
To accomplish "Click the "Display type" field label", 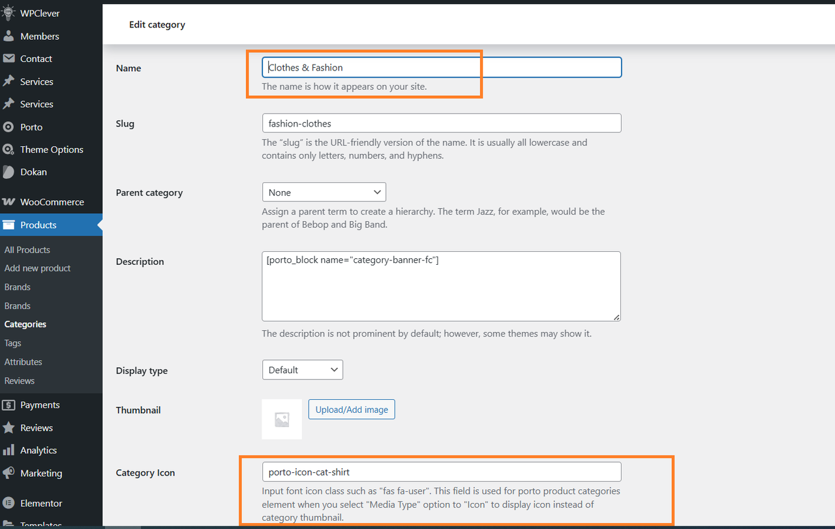I will coord(142,370).
